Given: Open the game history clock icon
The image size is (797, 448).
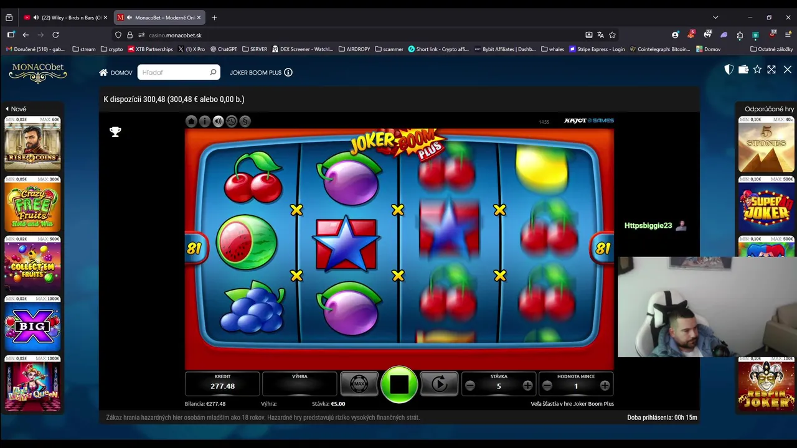Looking at the screenshot, I should pyautogui.click(x=232, y=121).
